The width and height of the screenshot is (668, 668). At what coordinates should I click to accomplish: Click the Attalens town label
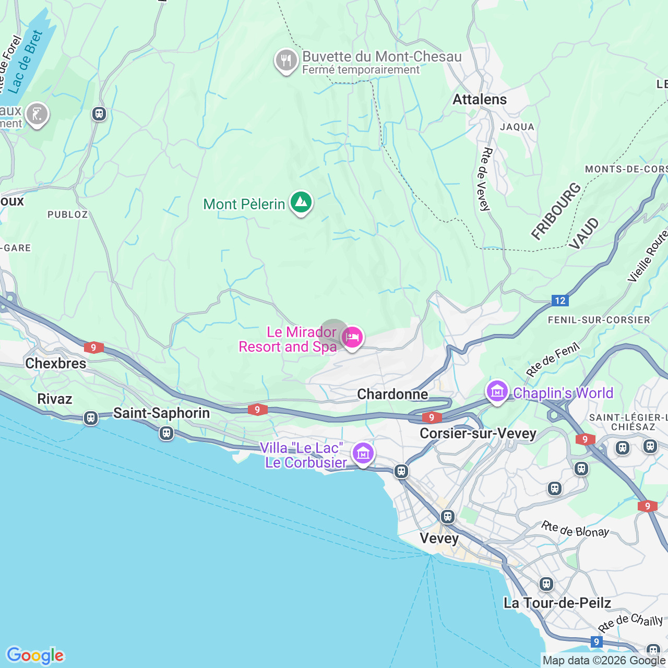pos(480,99)
